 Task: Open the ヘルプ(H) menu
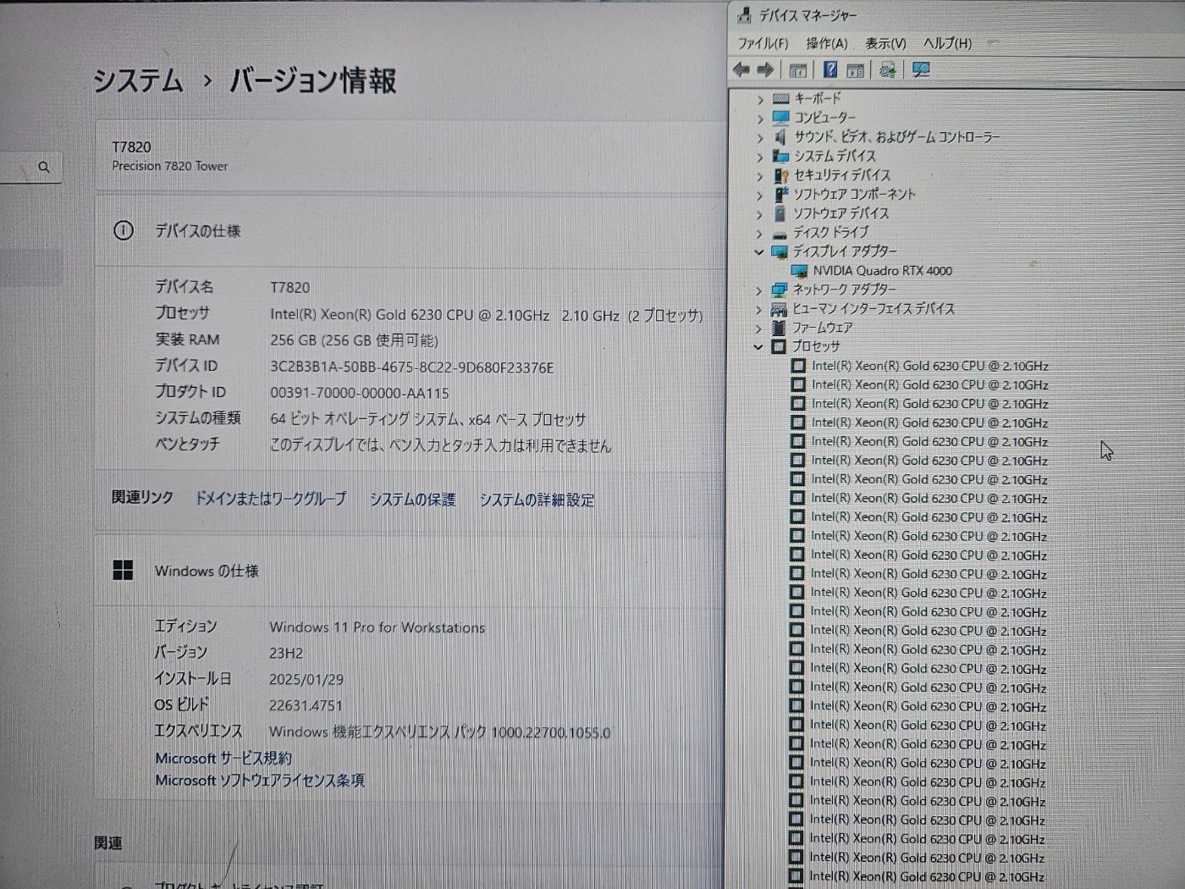[947, 43]
